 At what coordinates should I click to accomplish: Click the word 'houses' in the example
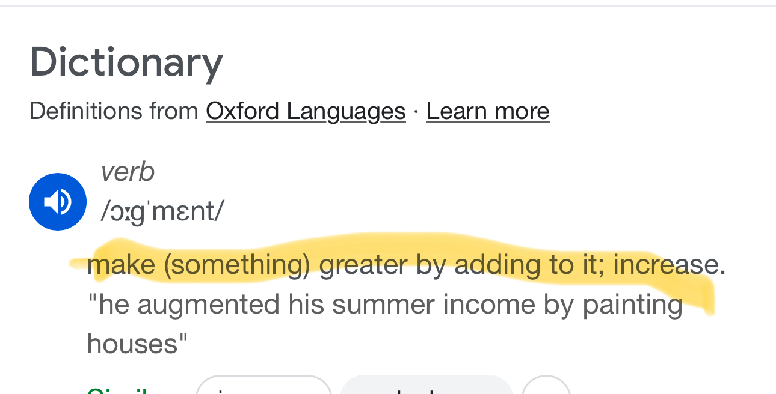coord(133,344)
